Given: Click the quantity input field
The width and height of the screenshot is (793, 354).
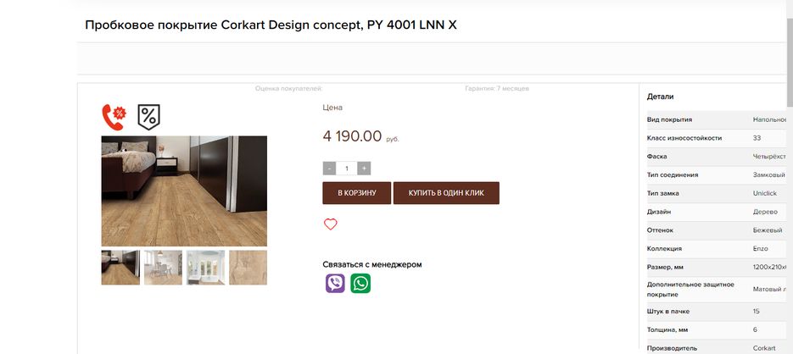Looking at the screenshot, I should (346, 169).
